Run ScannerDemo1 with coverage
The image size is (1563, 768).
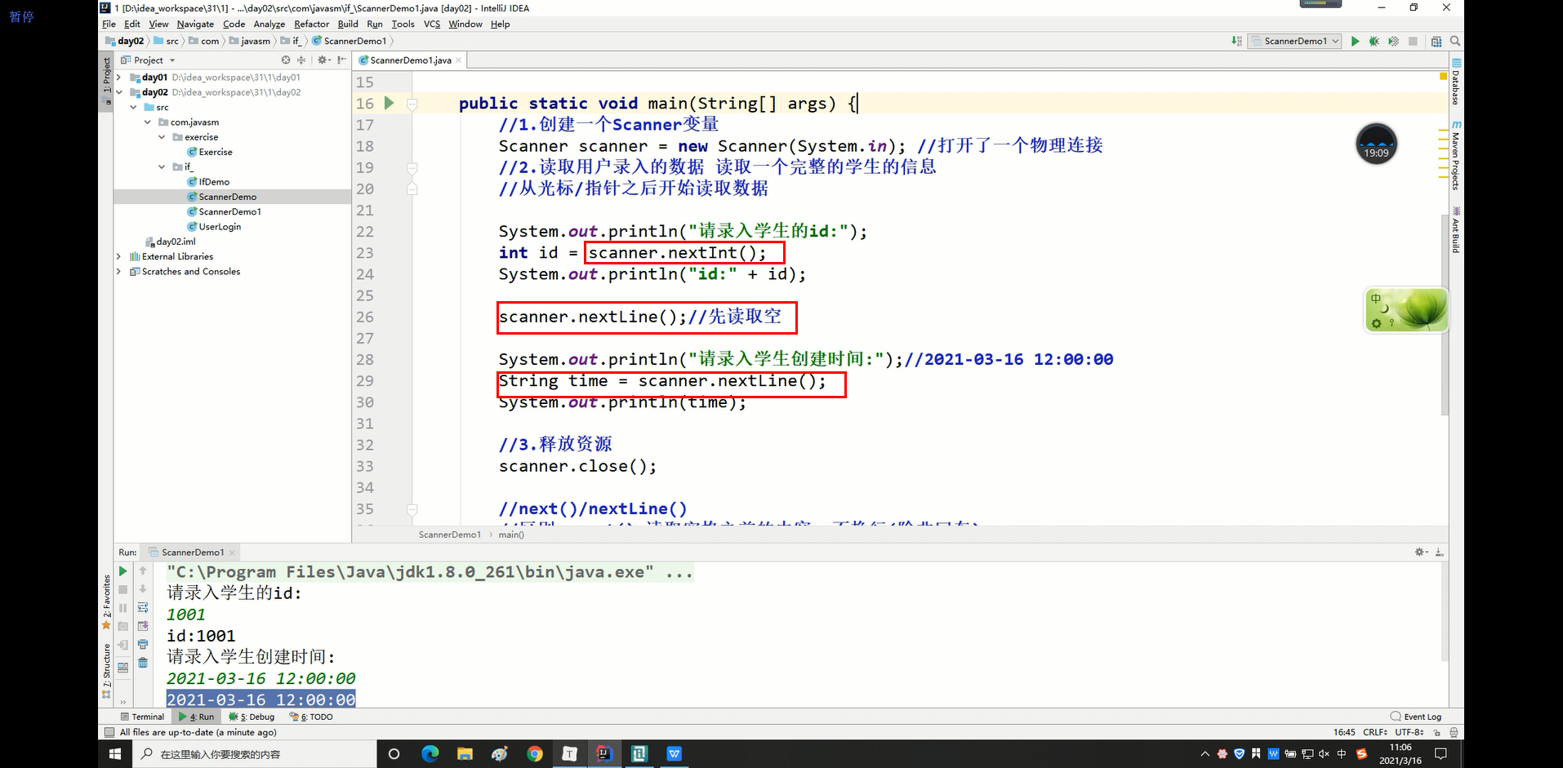[x=1393, y=41]
